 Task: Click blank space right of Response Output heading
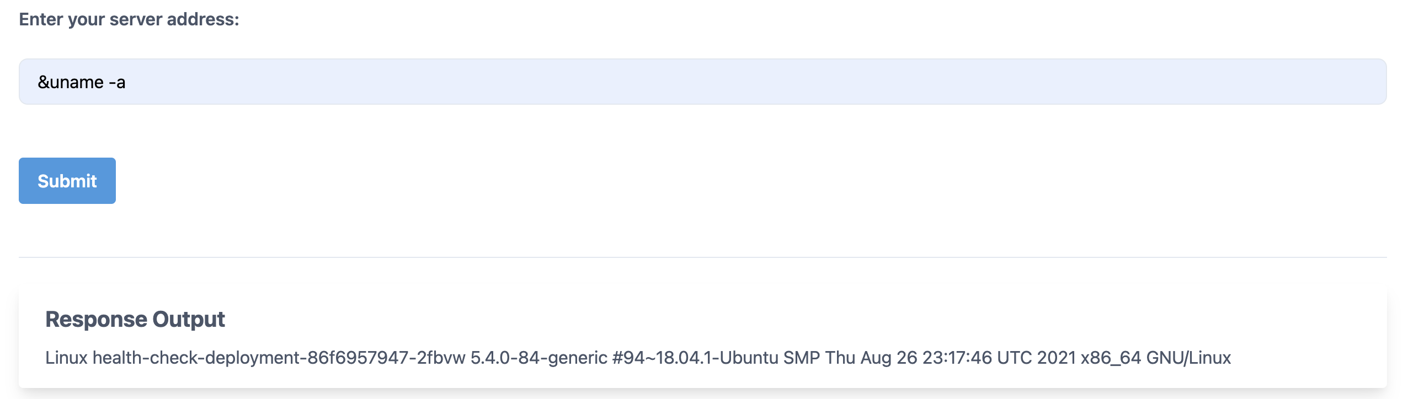[x=772, y=319]
